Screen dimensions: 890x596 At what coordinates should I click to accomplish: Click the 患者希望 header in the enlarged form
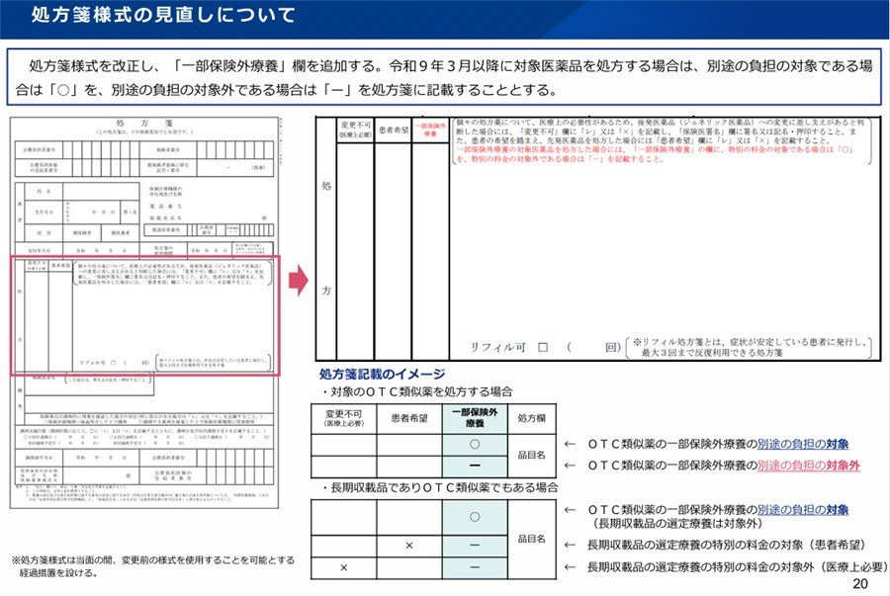click(393, 129)
